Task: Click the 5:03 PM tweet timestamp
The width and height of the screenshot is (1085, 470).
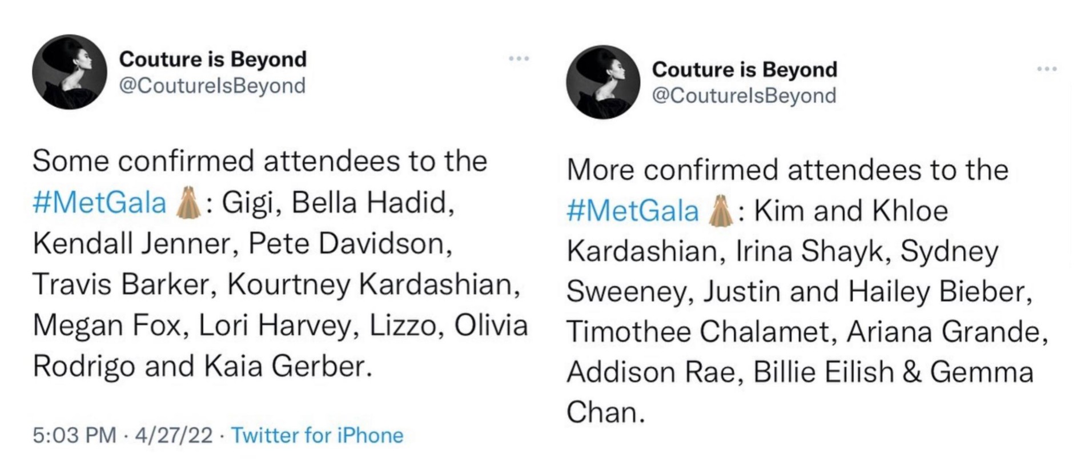Action: (74, 436)
